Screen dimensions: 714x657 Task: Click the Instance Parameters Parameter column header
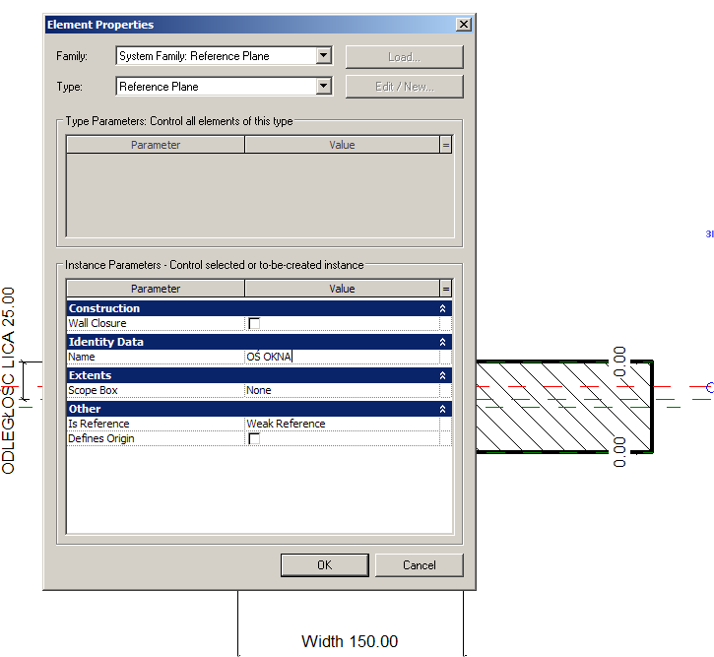tap(156, 289)
